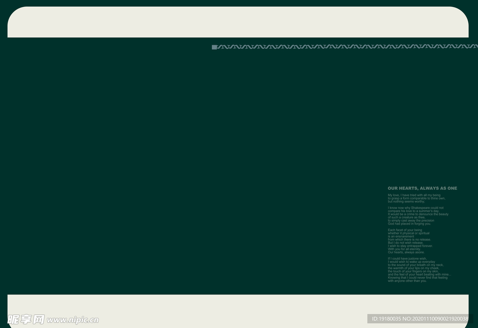
Task: Click the ID:19180035 label
Action: [387, 319]
